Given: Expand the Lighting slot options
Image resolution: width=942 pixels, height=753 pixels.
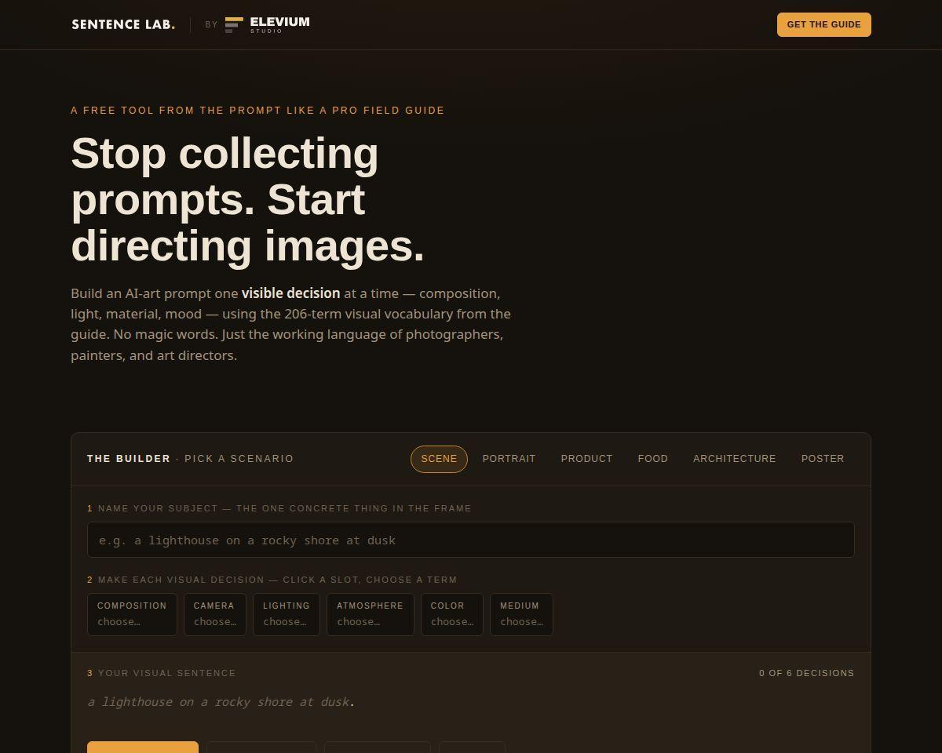Looking at the screenshot, I should tap(287, 614).
